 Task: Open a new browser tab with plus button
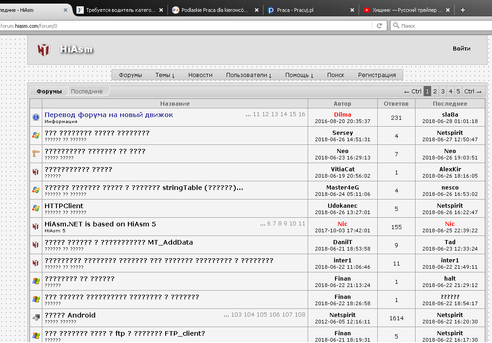(463, 10)
